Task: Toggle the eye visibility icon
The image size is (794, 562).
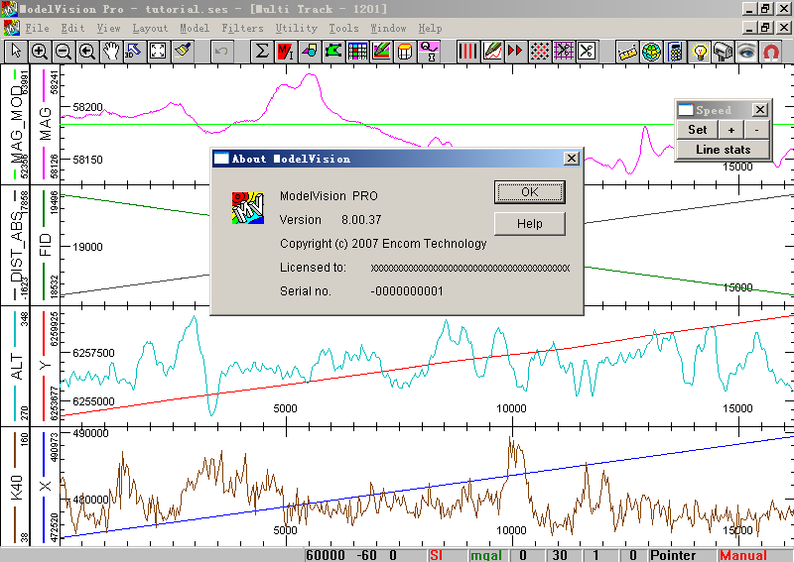Action: (746, 52)
